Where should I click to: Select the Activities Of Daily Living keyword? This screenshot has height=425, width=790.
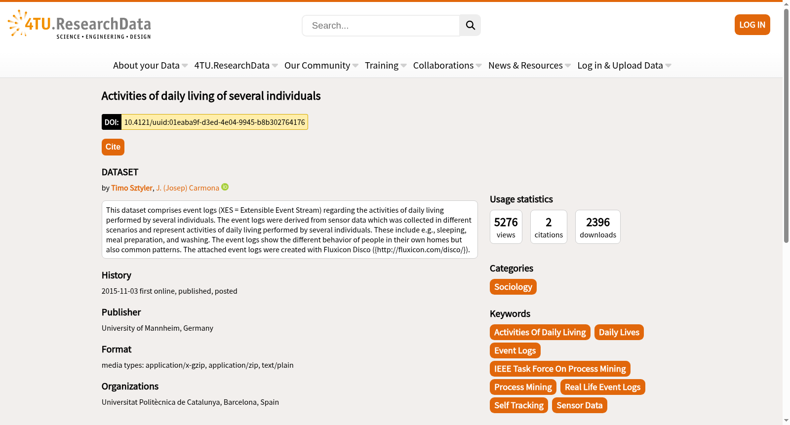tap(540, 332)
